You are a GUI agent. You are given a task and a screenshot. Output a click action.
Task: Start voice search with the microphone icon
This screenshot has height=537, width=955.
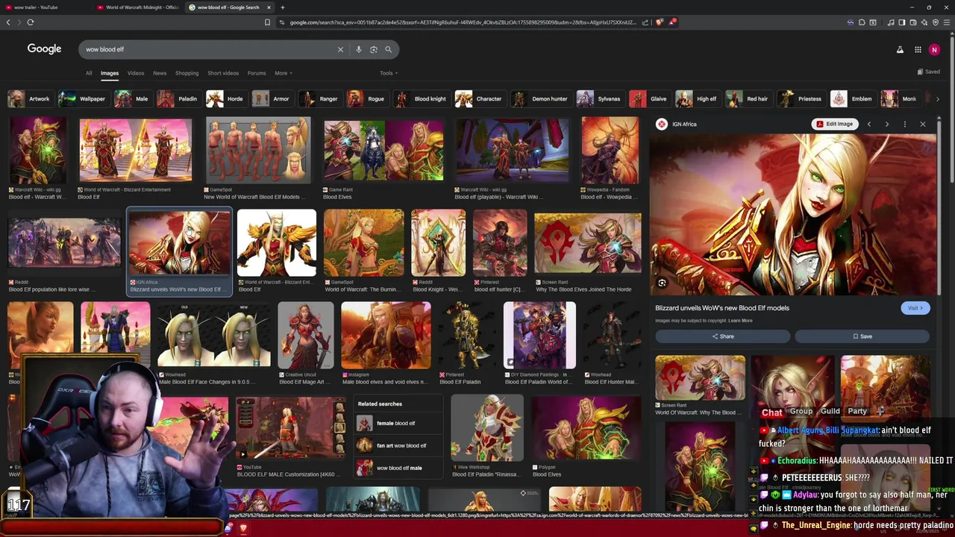[x=359, y=49]
